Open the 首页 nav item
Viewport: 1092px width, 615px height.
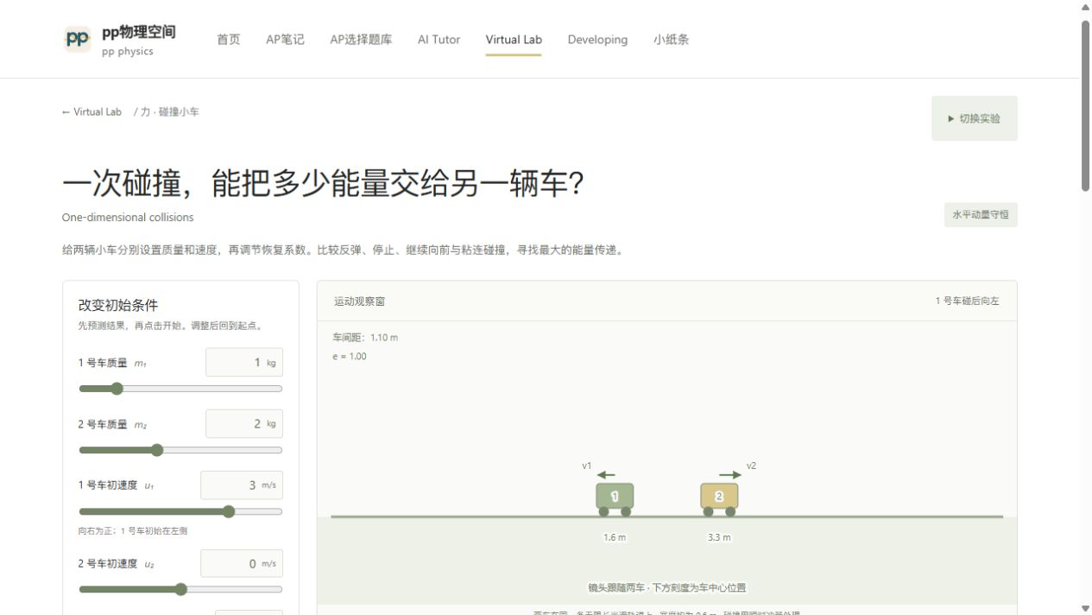[x=229, y=40]
